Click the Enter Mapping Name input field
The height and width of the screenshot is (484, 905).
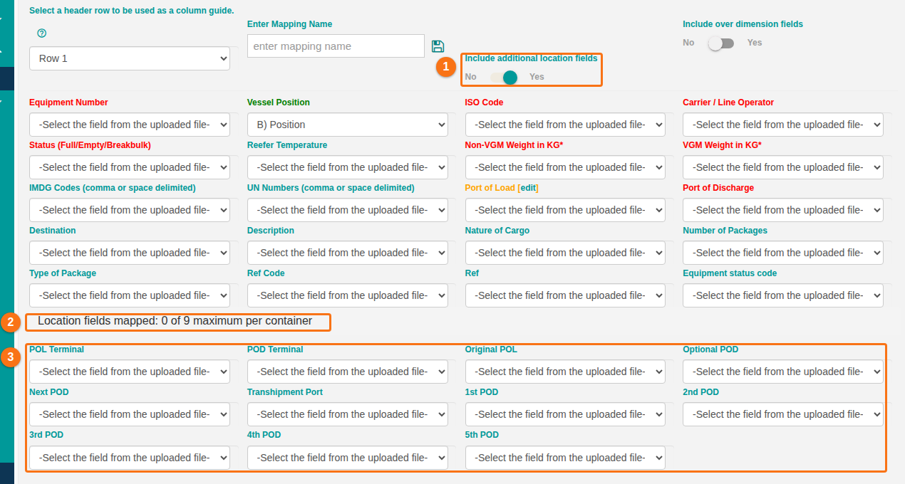(336, 46)
